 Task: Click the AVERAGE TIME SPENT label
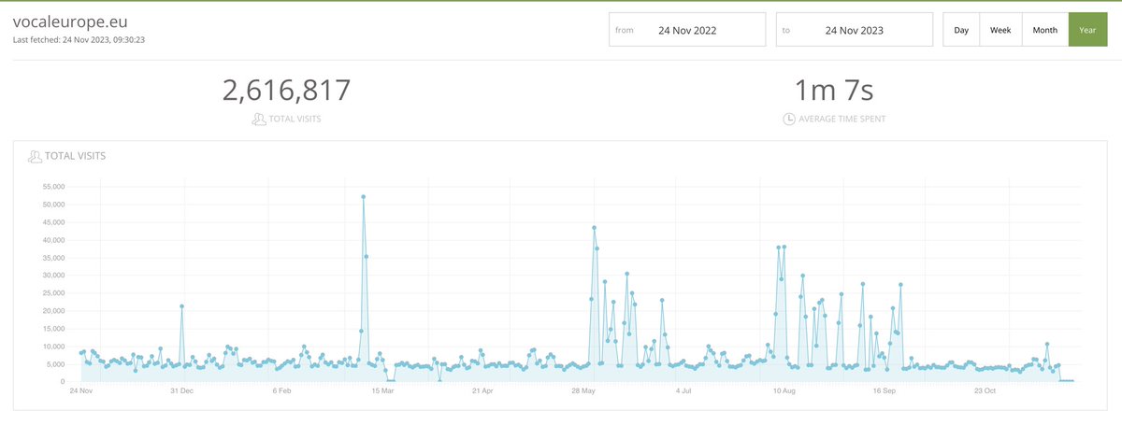tap(842, 120)
